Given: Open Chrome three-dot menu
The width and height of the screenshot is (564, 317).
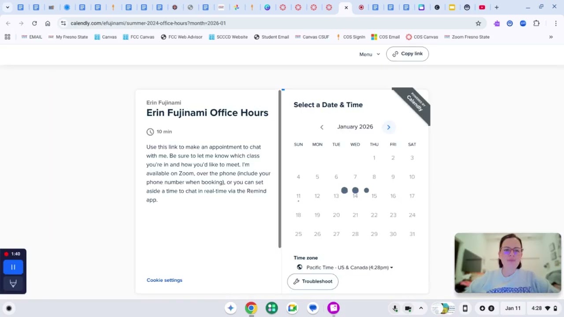Looking at the screenshot, I should (556, 23).
